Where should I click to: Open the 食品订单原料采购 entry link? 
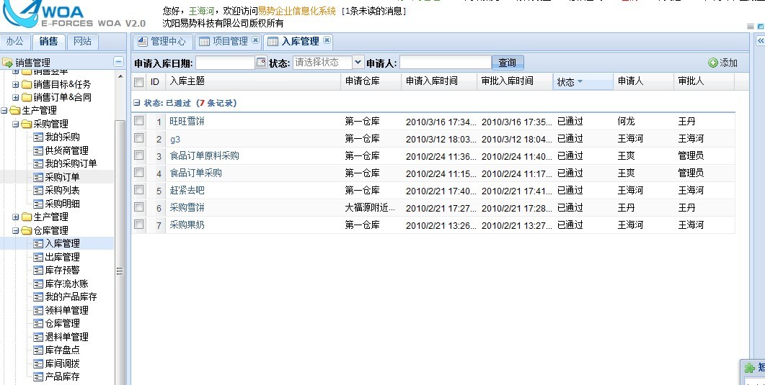click(x=204, y=155)
